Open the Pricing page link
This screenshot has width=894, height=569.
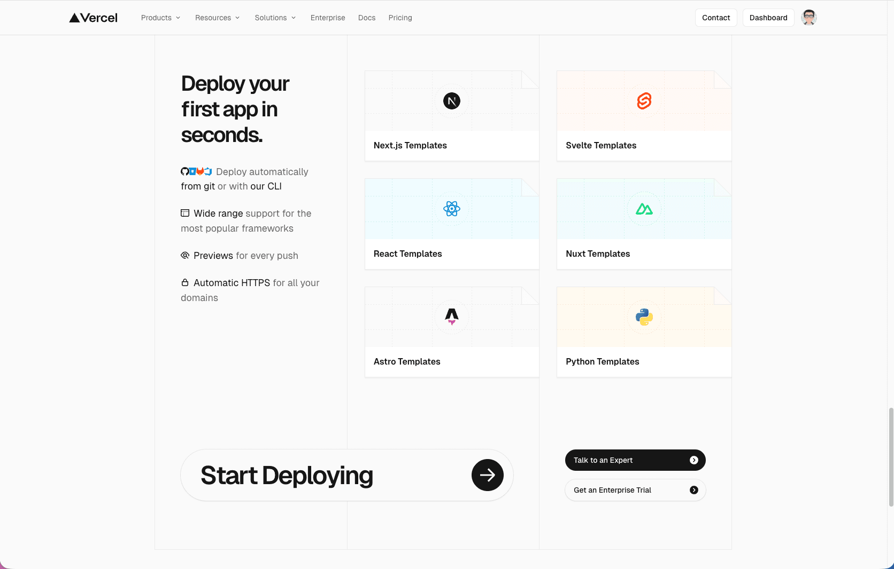pos(400,18)
